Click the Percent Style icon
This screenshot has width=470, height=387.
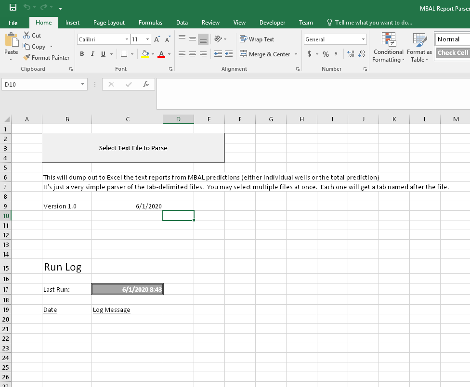coord(326,54)
